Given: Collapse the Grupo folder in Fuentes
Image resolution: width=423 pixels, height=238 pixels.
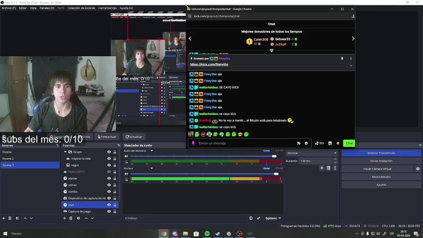Looking at the screenshot, I should [65, 152].
